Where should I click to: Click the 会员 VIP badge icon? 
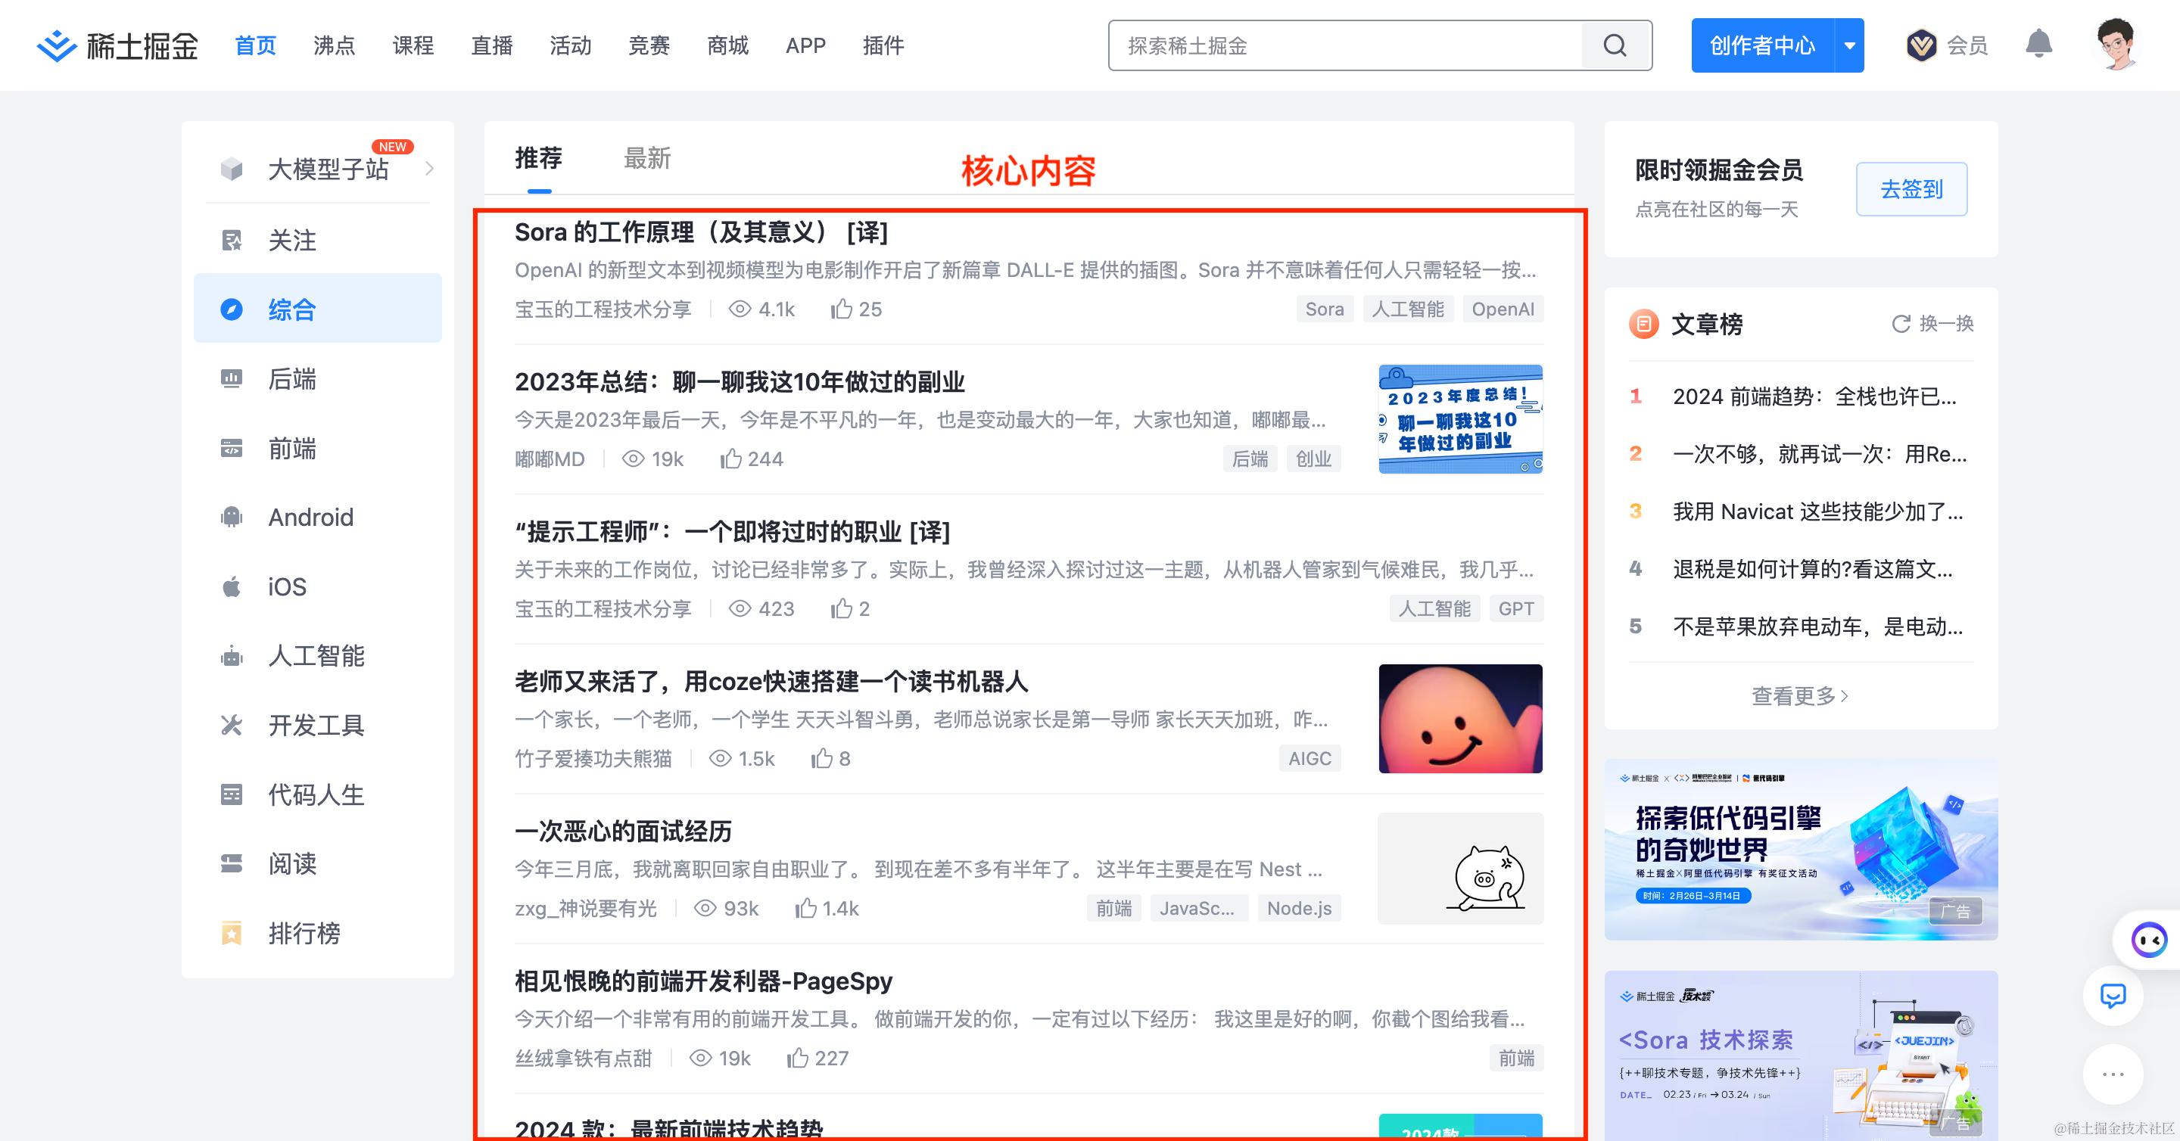(x=1921, y=45)
